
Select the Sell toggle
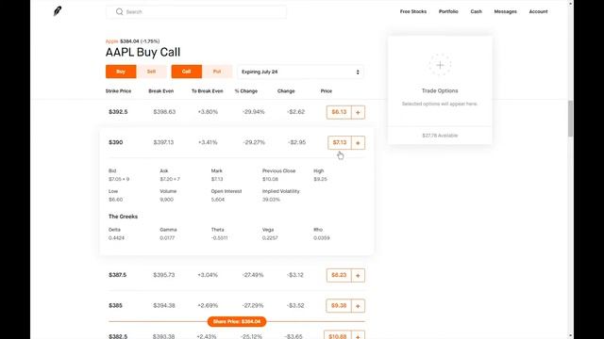[151, 72]
